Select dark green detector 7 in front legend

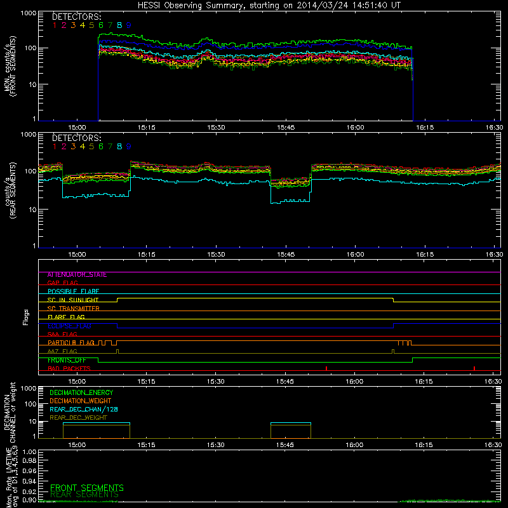[x=110, y=25]
